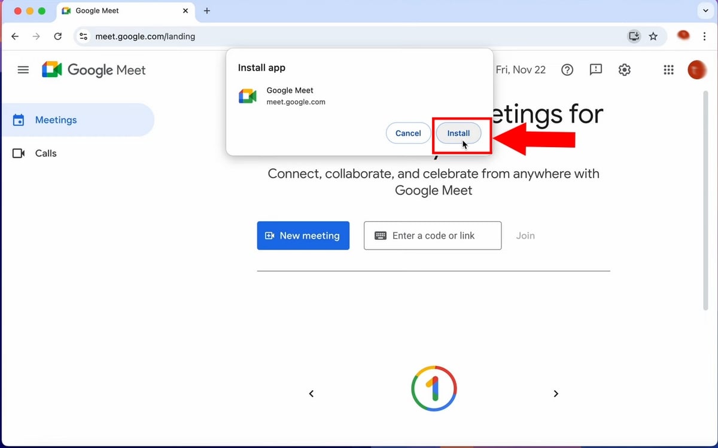Bookmark this page with the star icon
This screenshot has height=448, width=718.
653,36
